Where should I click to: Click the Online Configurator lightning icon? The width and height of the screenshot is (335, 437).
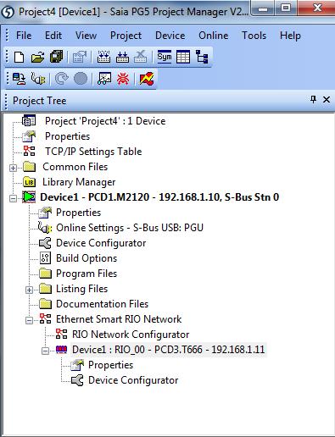coord(147,79)
